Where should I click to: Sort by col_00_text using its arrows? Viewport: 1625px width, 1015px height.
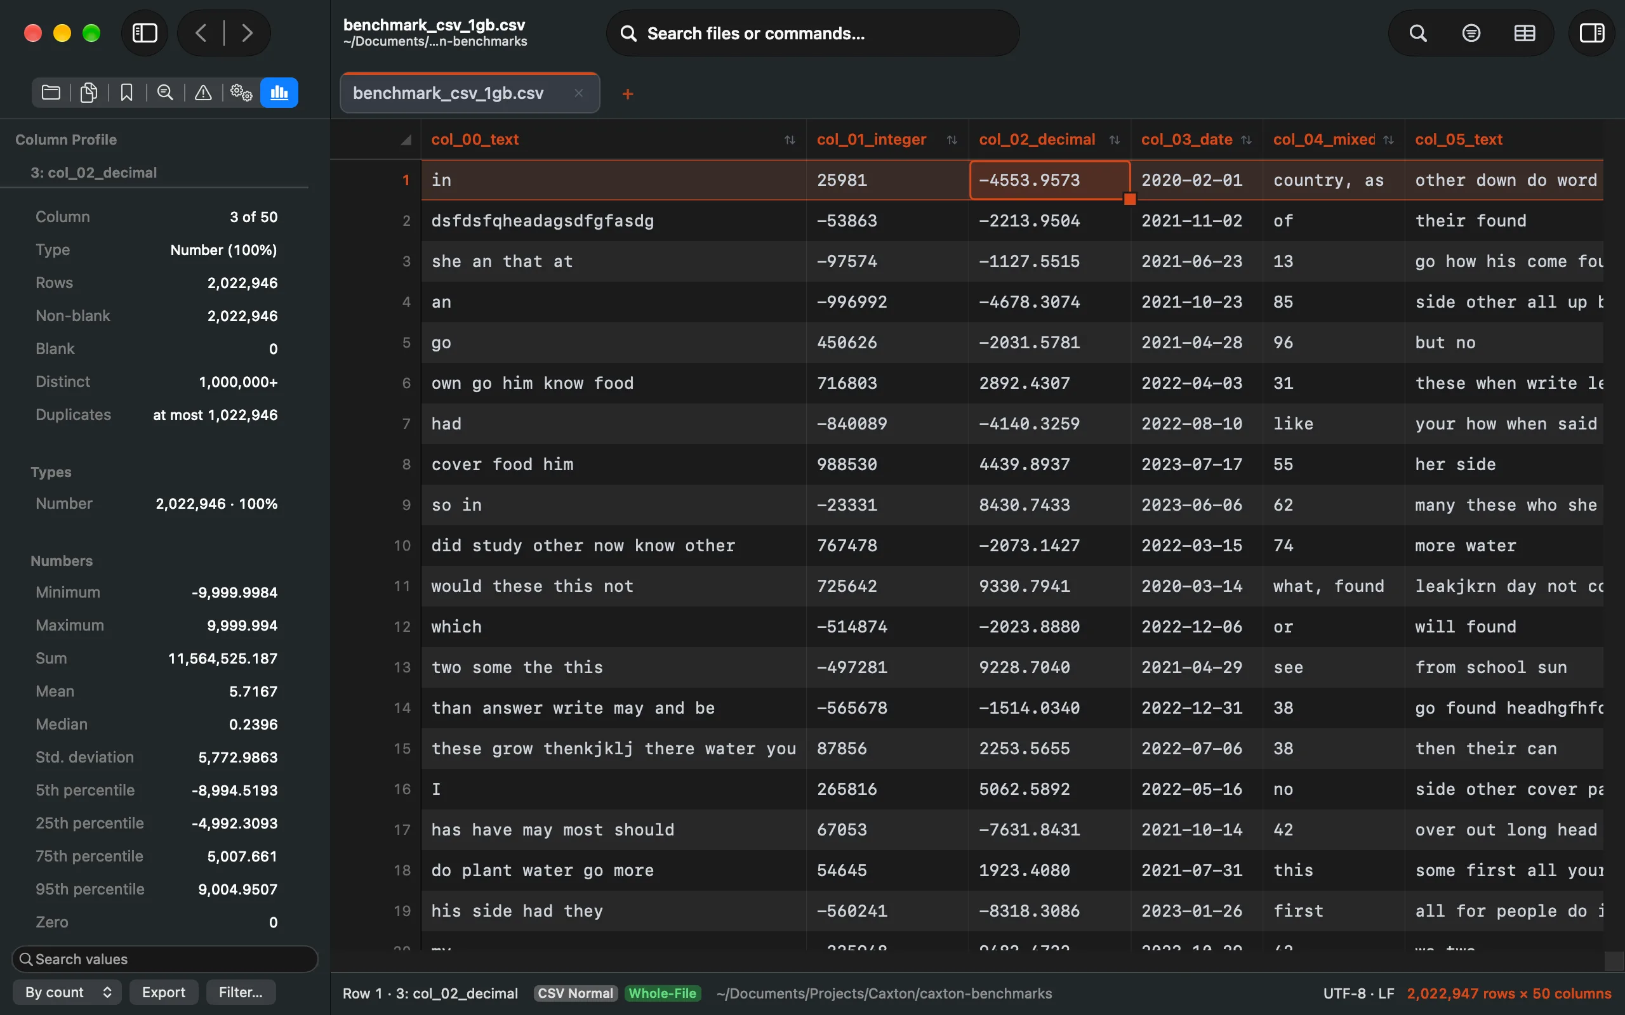tap(790, 140)
